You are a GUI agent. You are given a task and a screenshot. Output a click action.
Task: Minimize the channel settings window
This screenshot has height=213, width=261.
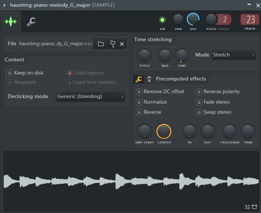(x=249, y=4)
